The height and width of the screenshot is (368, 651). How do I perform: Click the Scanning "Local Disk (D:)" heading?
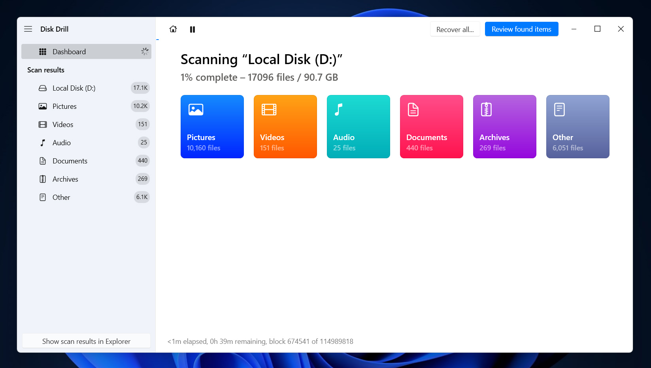pos(262,59)
